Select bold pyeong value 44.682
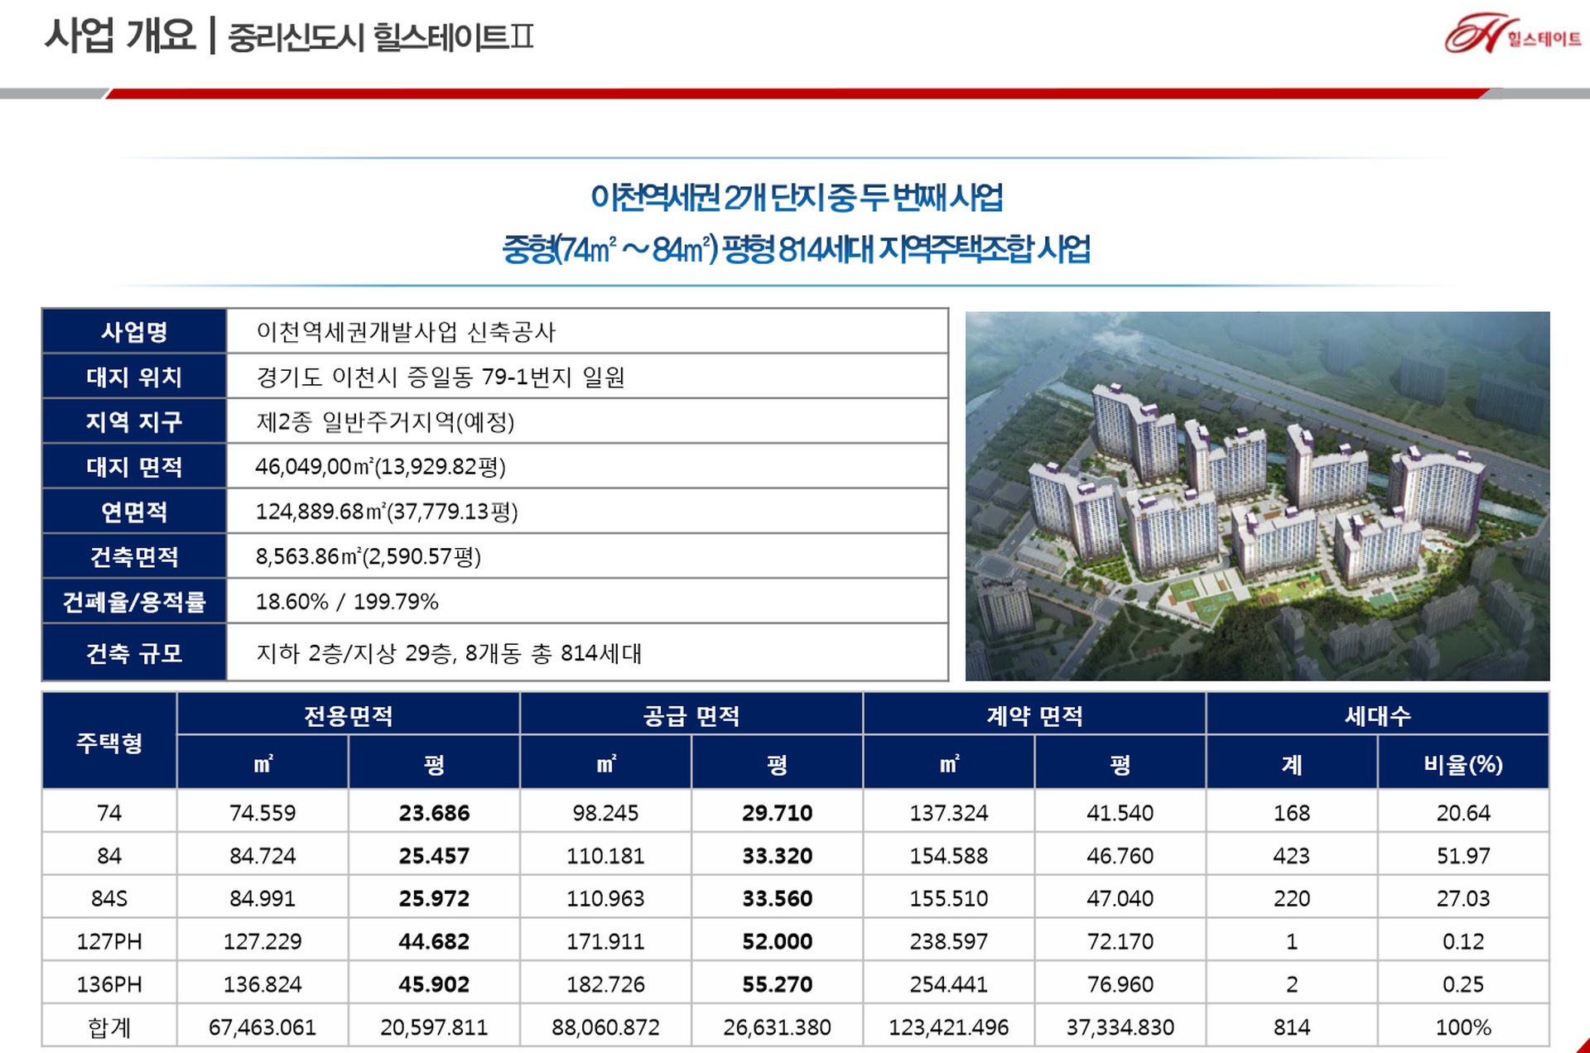 click(434, 941)
